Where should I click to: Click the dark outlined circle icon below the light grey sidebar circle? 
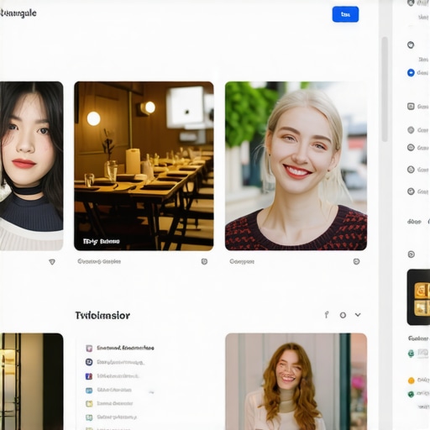(411, 147)
